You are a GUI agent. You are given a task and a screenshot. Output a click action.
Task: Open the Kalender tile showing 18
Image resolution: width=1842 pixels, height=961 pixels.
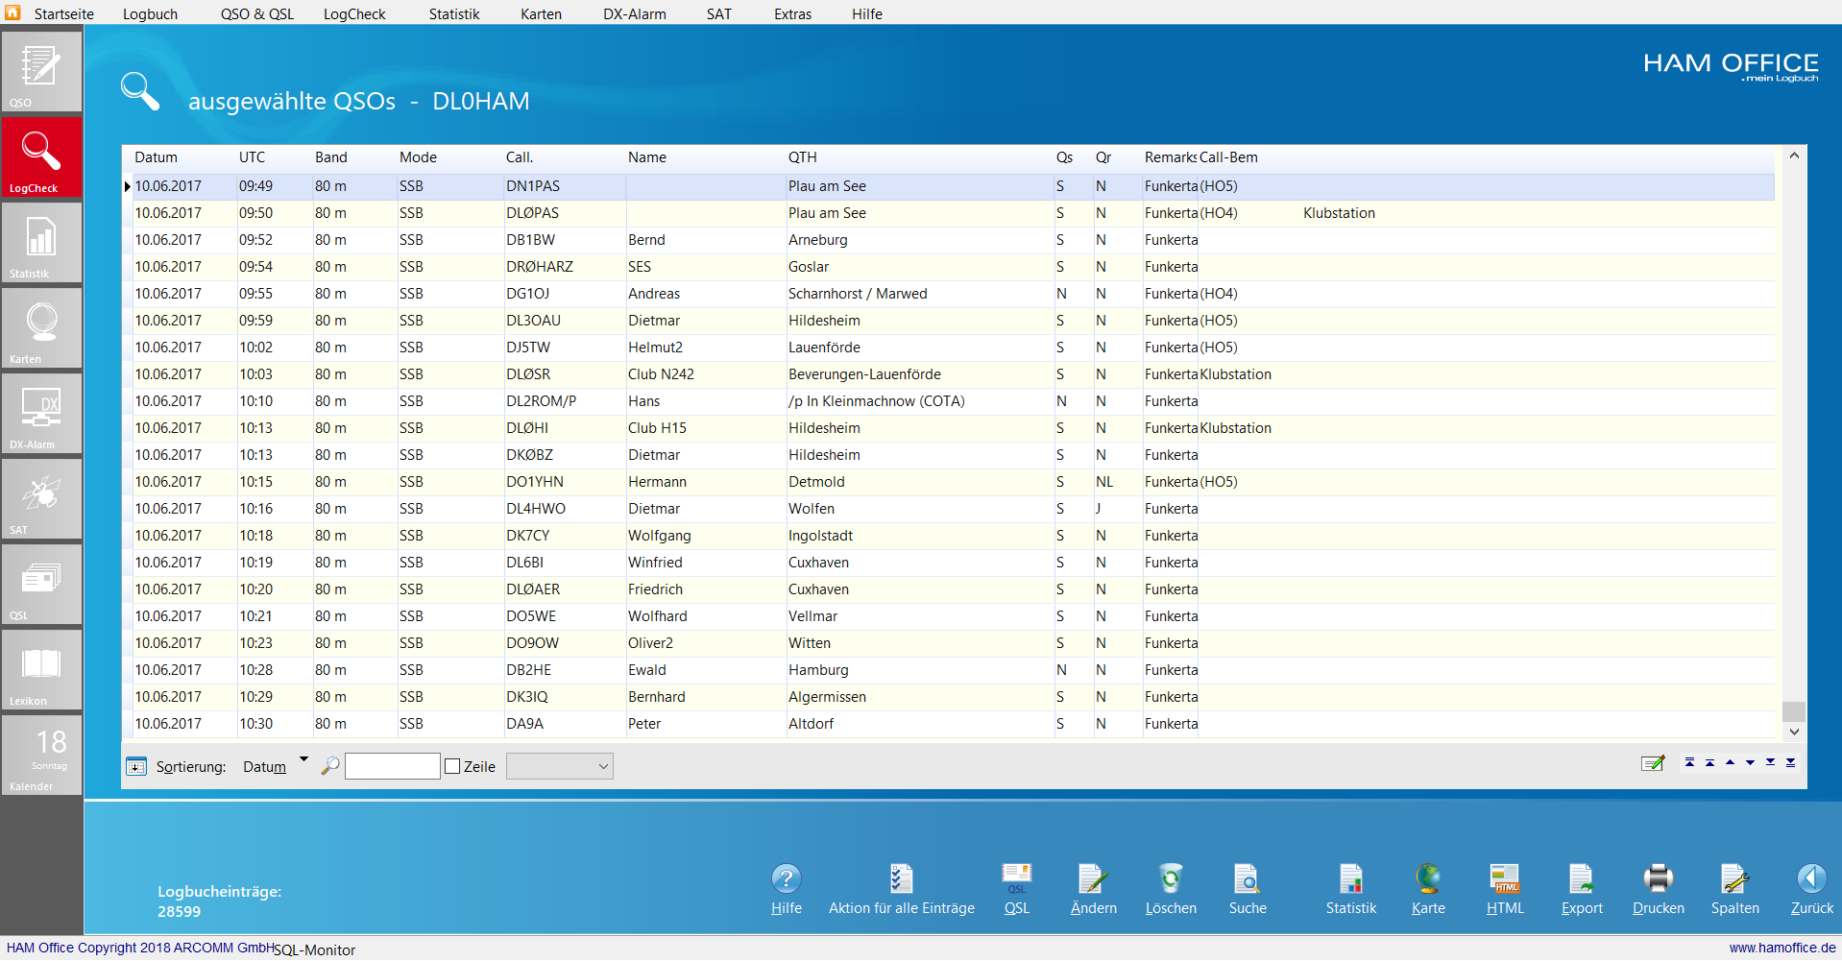[x=41, y=755]
